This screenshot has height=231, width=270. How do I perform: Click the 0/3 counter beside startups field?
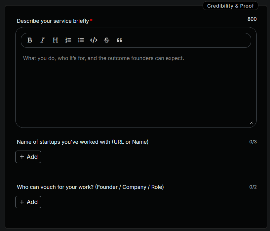point(253,142)
